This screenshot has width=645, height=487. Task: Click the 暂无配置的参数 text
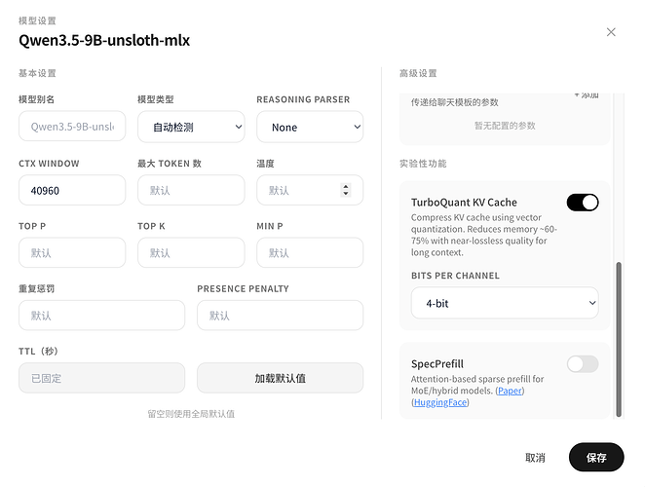point(505,126)
